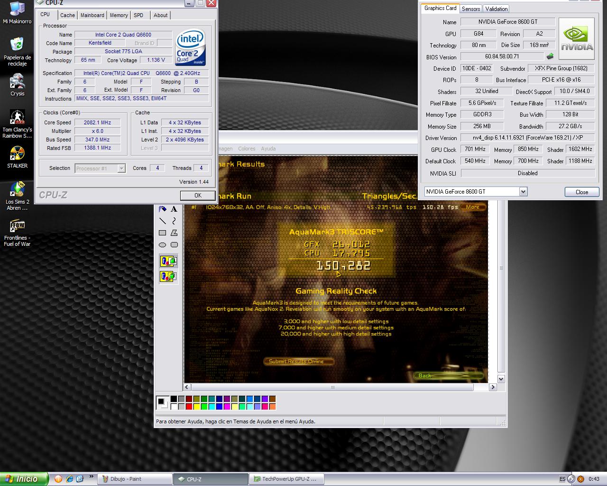
Task: Click the Intel Core 2 logo in CPU-Z
Action: click(191, 48)
